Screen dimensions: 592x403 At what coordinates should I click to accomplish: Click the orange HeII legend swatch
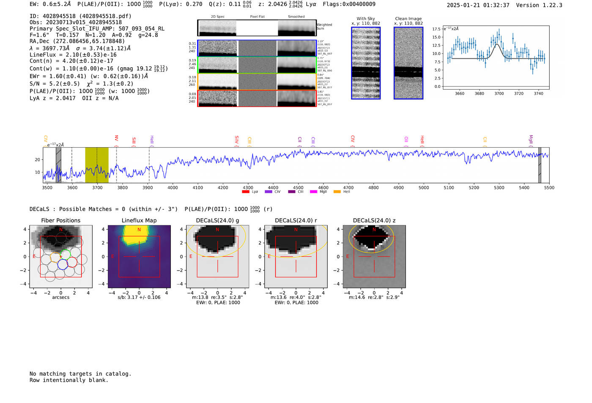[x=337, y=192]
